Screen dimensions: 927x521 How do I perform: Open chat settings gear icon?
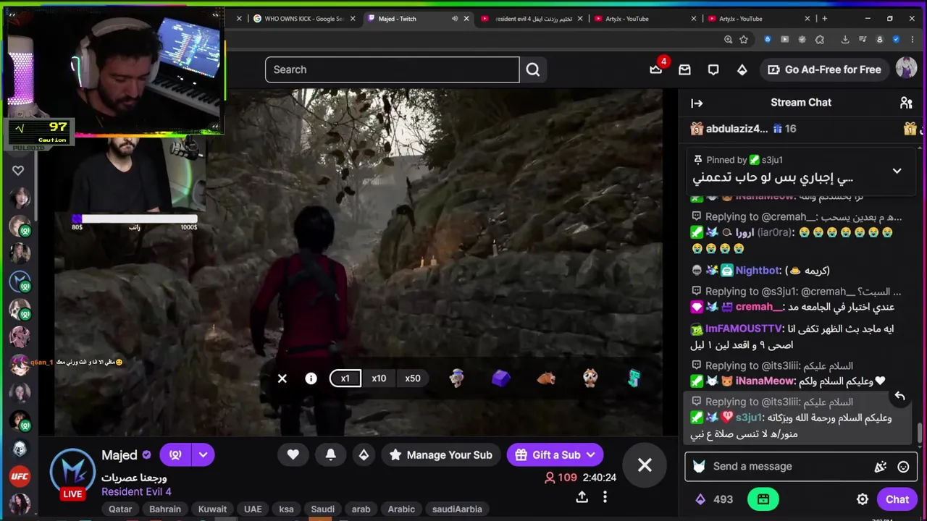tap(863, 499)
